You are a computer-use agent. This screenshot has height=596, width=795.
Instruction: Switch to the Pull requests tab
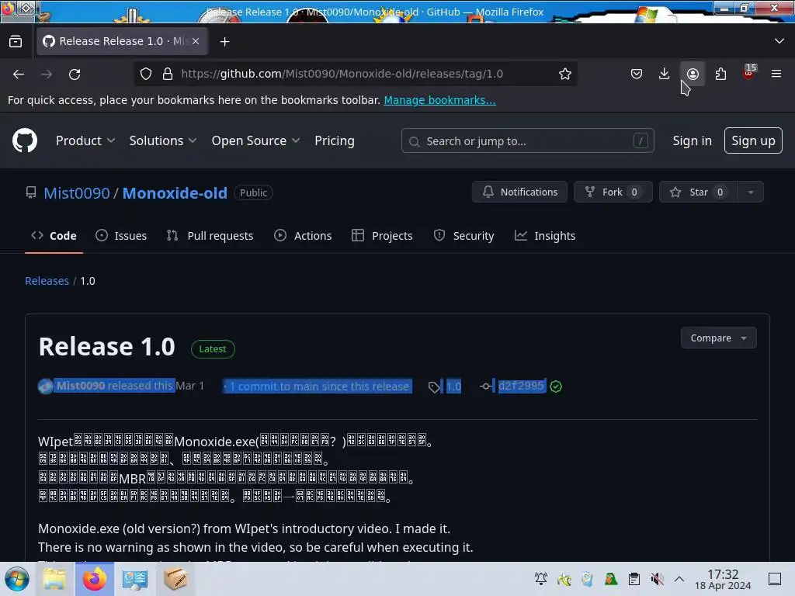pos(210,236)
